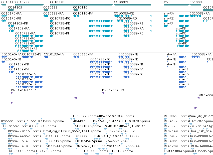Open transcript CG10732-RB
The image size is (213, 155).
[28, 48]
